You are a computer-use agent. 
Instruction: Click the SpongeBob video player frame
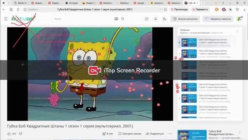[x=90, y=74]
